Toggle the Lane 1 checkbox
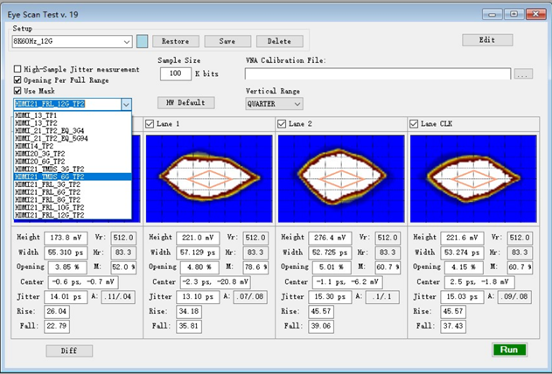The height and width of the screenshot is (374, 552). pos(150,124)
